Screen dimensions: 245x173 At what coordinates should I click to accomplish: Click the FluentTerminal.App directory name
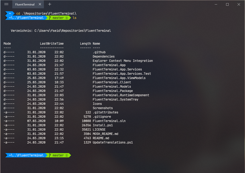109,65
